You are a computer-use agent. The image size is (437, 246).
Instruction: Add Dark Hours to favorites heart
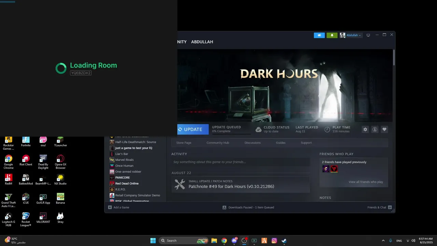[384, 129]
